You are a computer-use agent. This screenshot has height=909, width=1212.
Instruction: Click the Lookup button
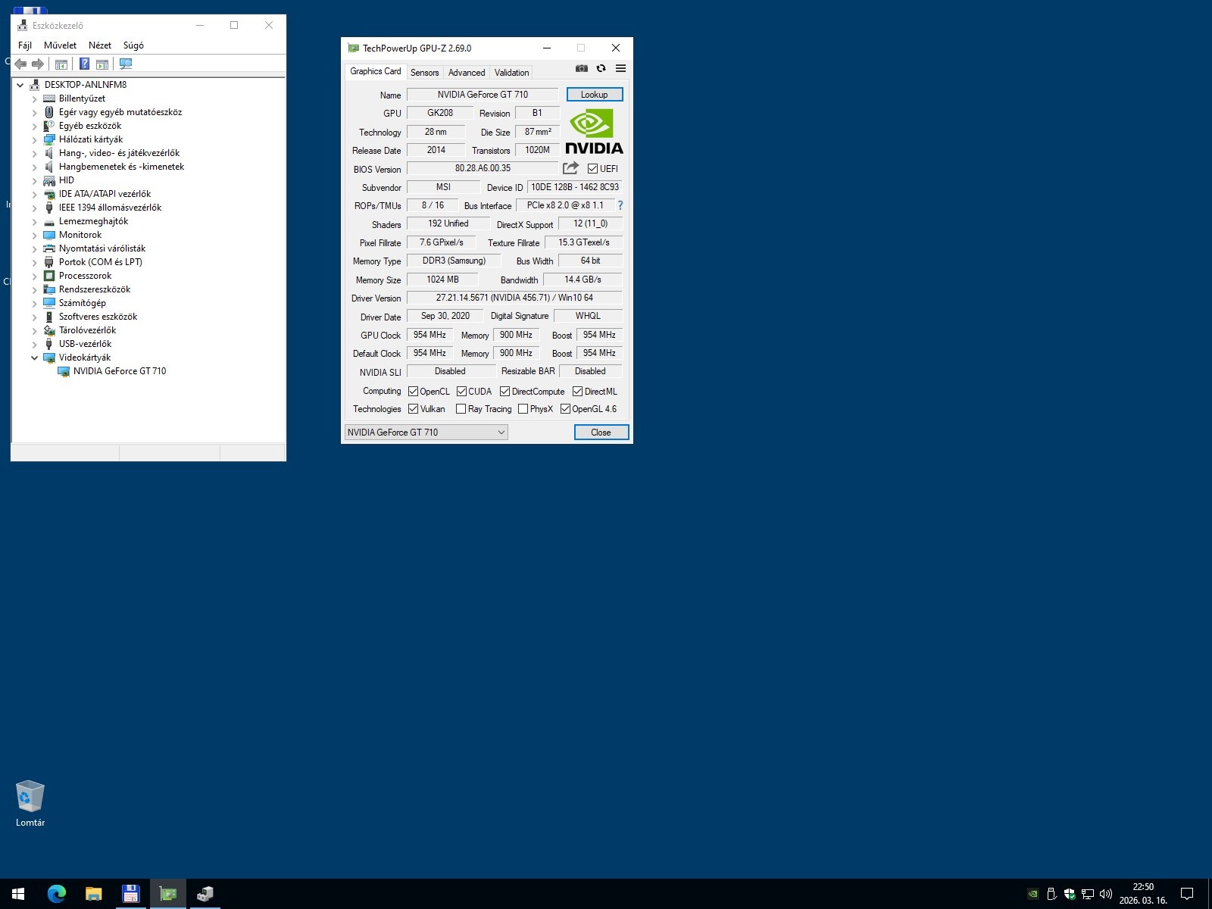pyautogui.click(x=595, y=95)
